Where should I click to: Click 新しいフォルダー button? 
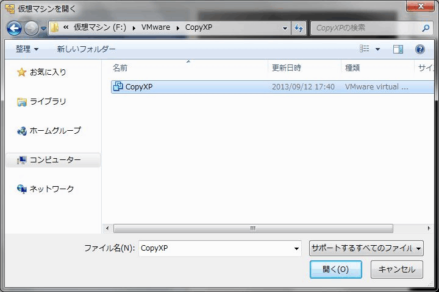(x=86, y=49)
